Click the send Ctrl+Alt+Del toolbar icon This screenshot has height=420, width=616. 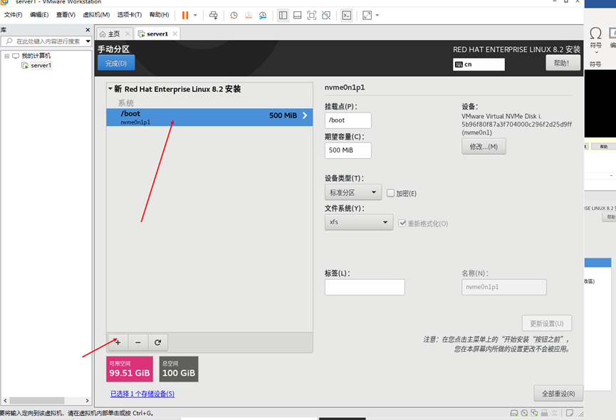(x=214, y=16)
